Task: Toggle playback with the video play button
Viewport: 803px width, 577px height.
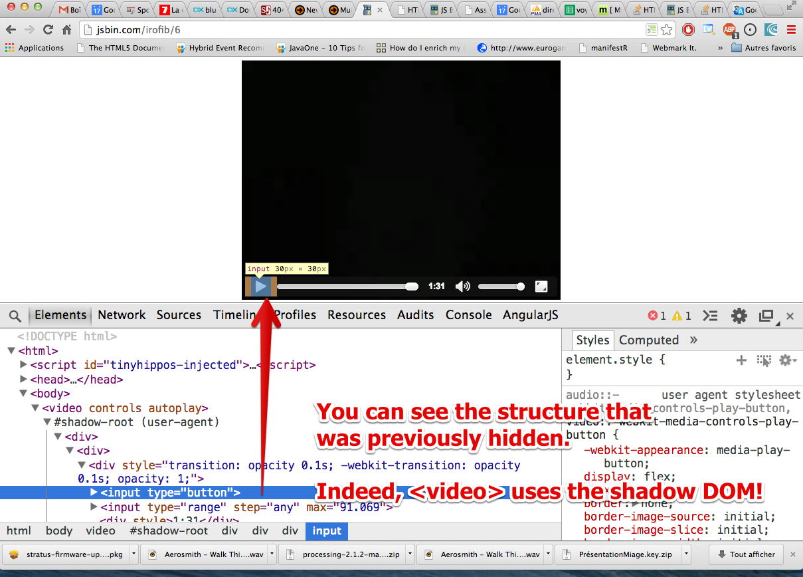Action: [x=260, y=286]
